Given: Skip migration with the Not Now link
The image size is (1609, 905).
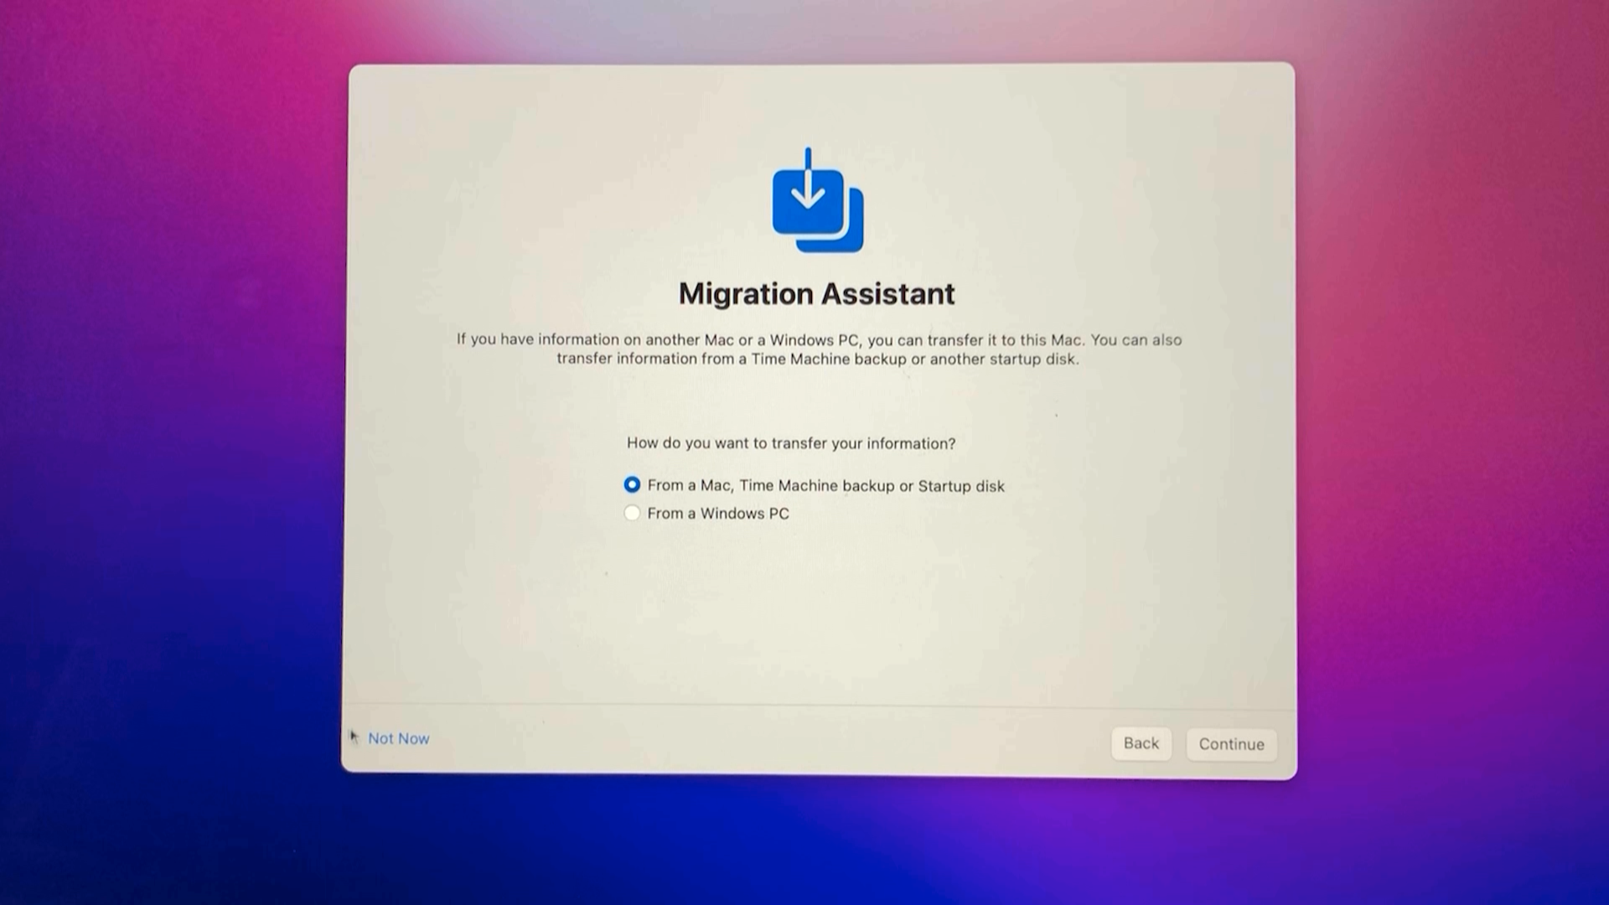Looking at the screenshot, I should 398,738.
